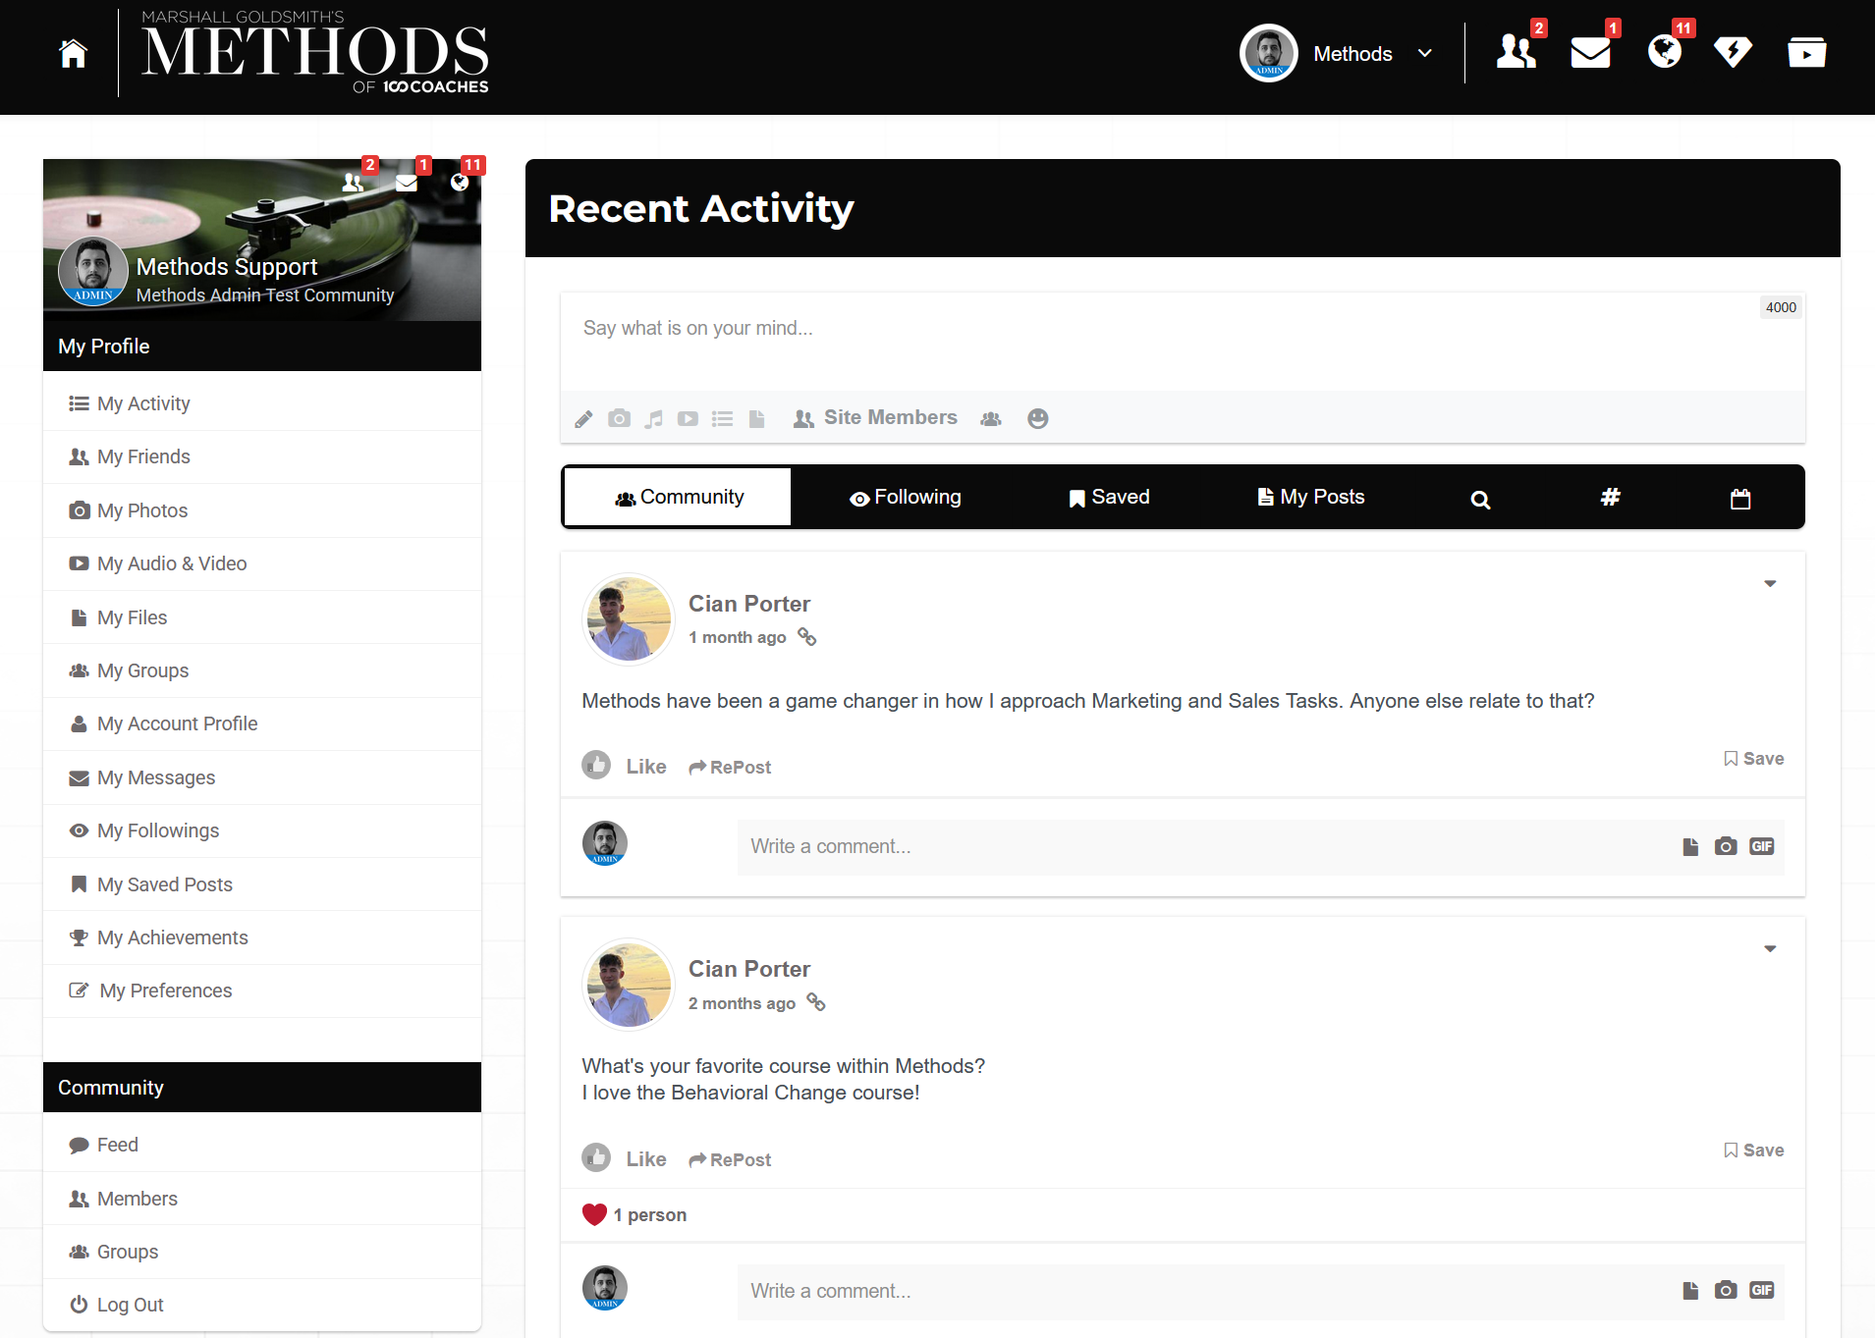Click the hashtag icon in the activity filter bar

1610,498
